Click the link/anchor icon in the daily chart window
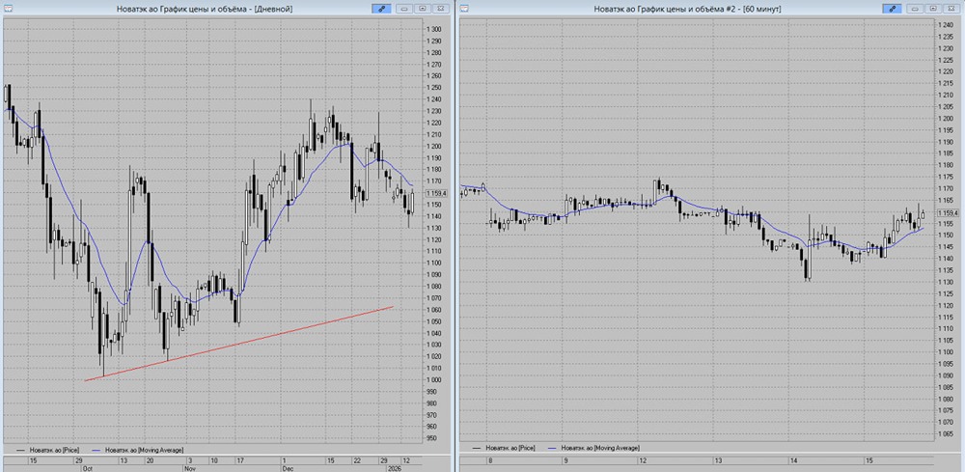This screenshot has width=965, height=472. (380, 9)
